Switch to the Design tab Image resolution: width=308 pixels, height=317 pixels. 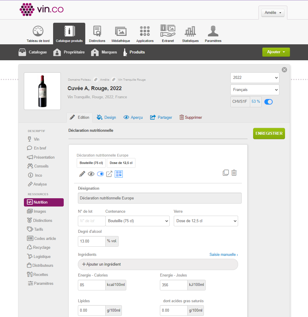(107, 117)
